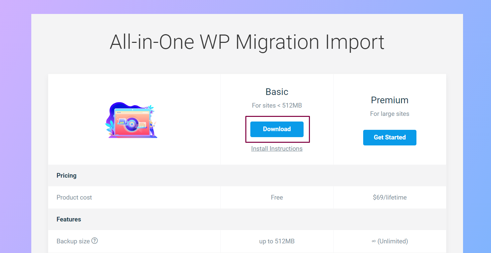The height and width of the screenshot is (253, 491).
Task: Click the Unlimited backup size value
Action: [392, 241]
